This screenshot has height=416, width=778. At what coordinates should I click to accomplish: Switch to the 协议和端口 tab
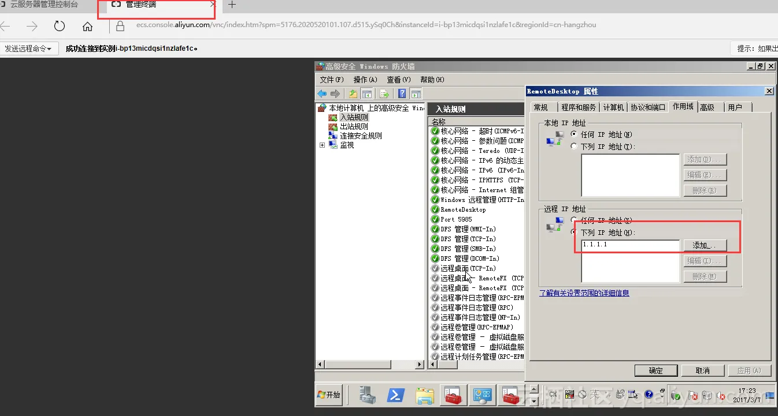pyautogui.click(x=647, y=107)
